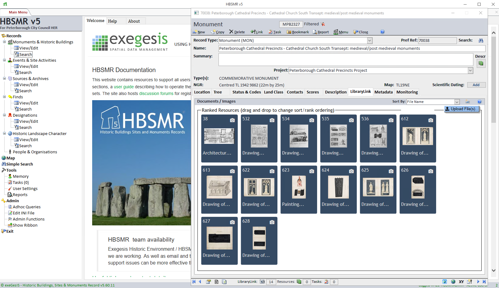Screen dimensions: 499x288
Task: Go to the first record navigation arrow
Action: click(194, 282)
